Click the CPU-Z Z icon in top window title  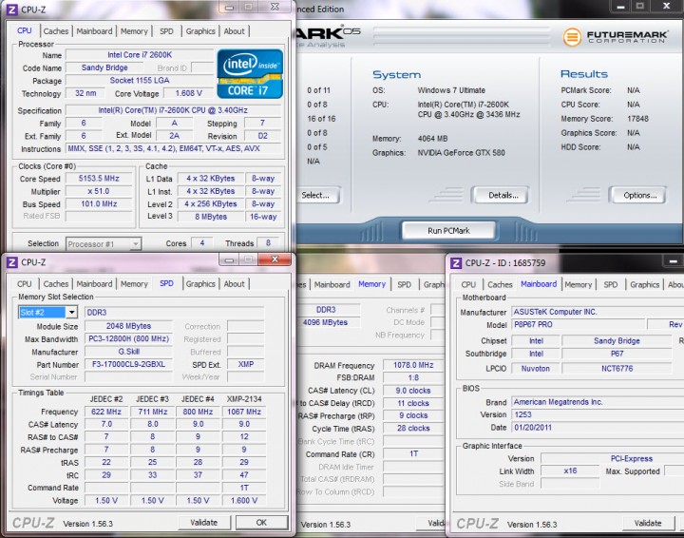click(x=12, y=10)
